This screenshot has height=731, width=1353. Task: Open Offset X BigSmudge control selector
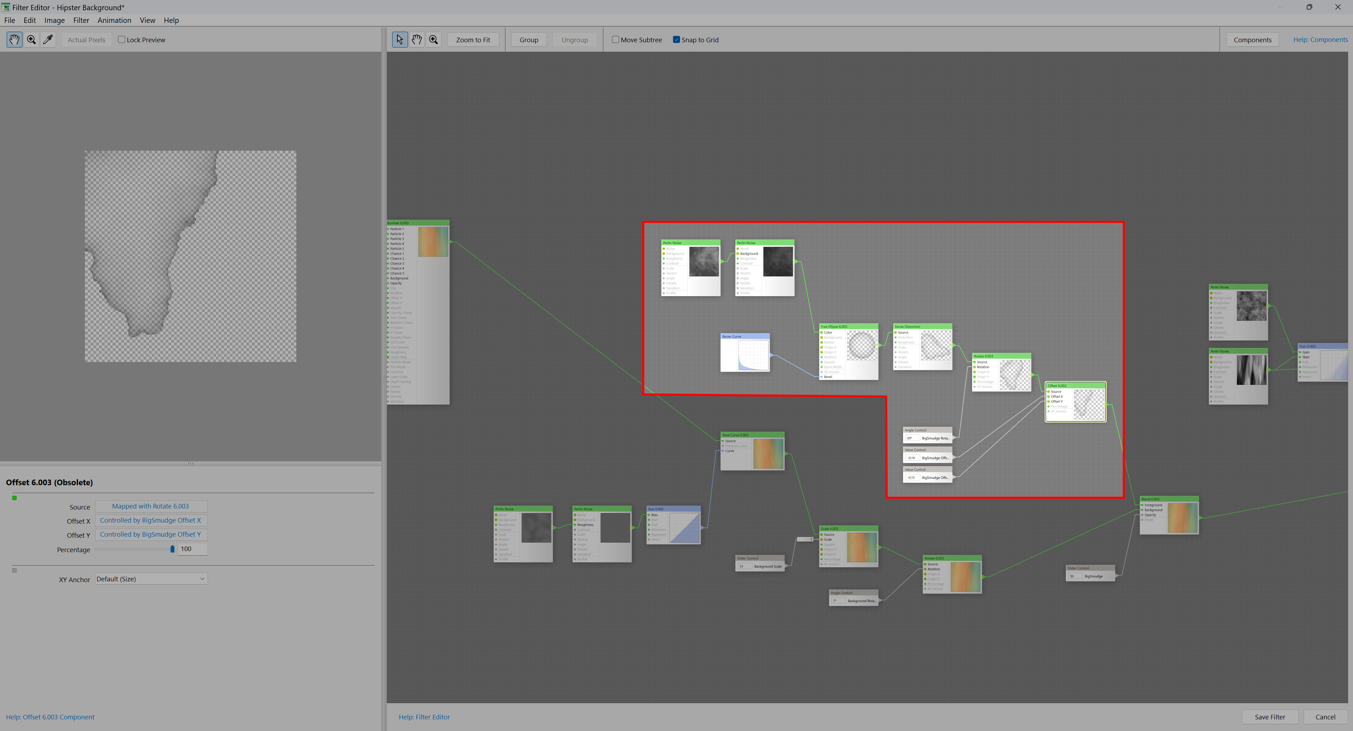(151, 520)
